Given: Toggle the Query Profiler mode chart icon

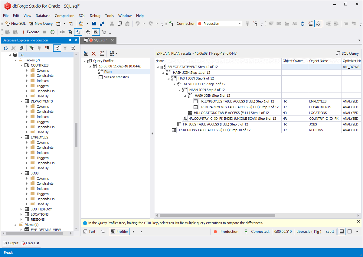Looking at the screenshot, I should pos(96,32).
